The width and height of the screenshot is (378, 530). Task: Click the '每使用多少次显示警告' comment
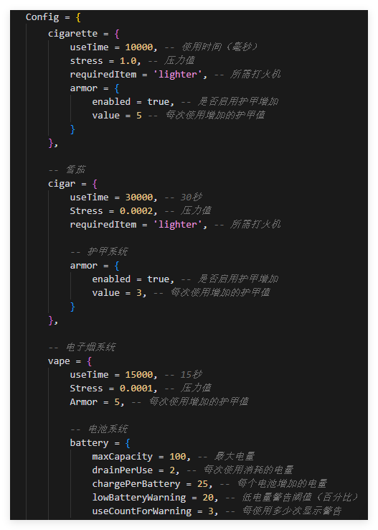tap(292, 511)
